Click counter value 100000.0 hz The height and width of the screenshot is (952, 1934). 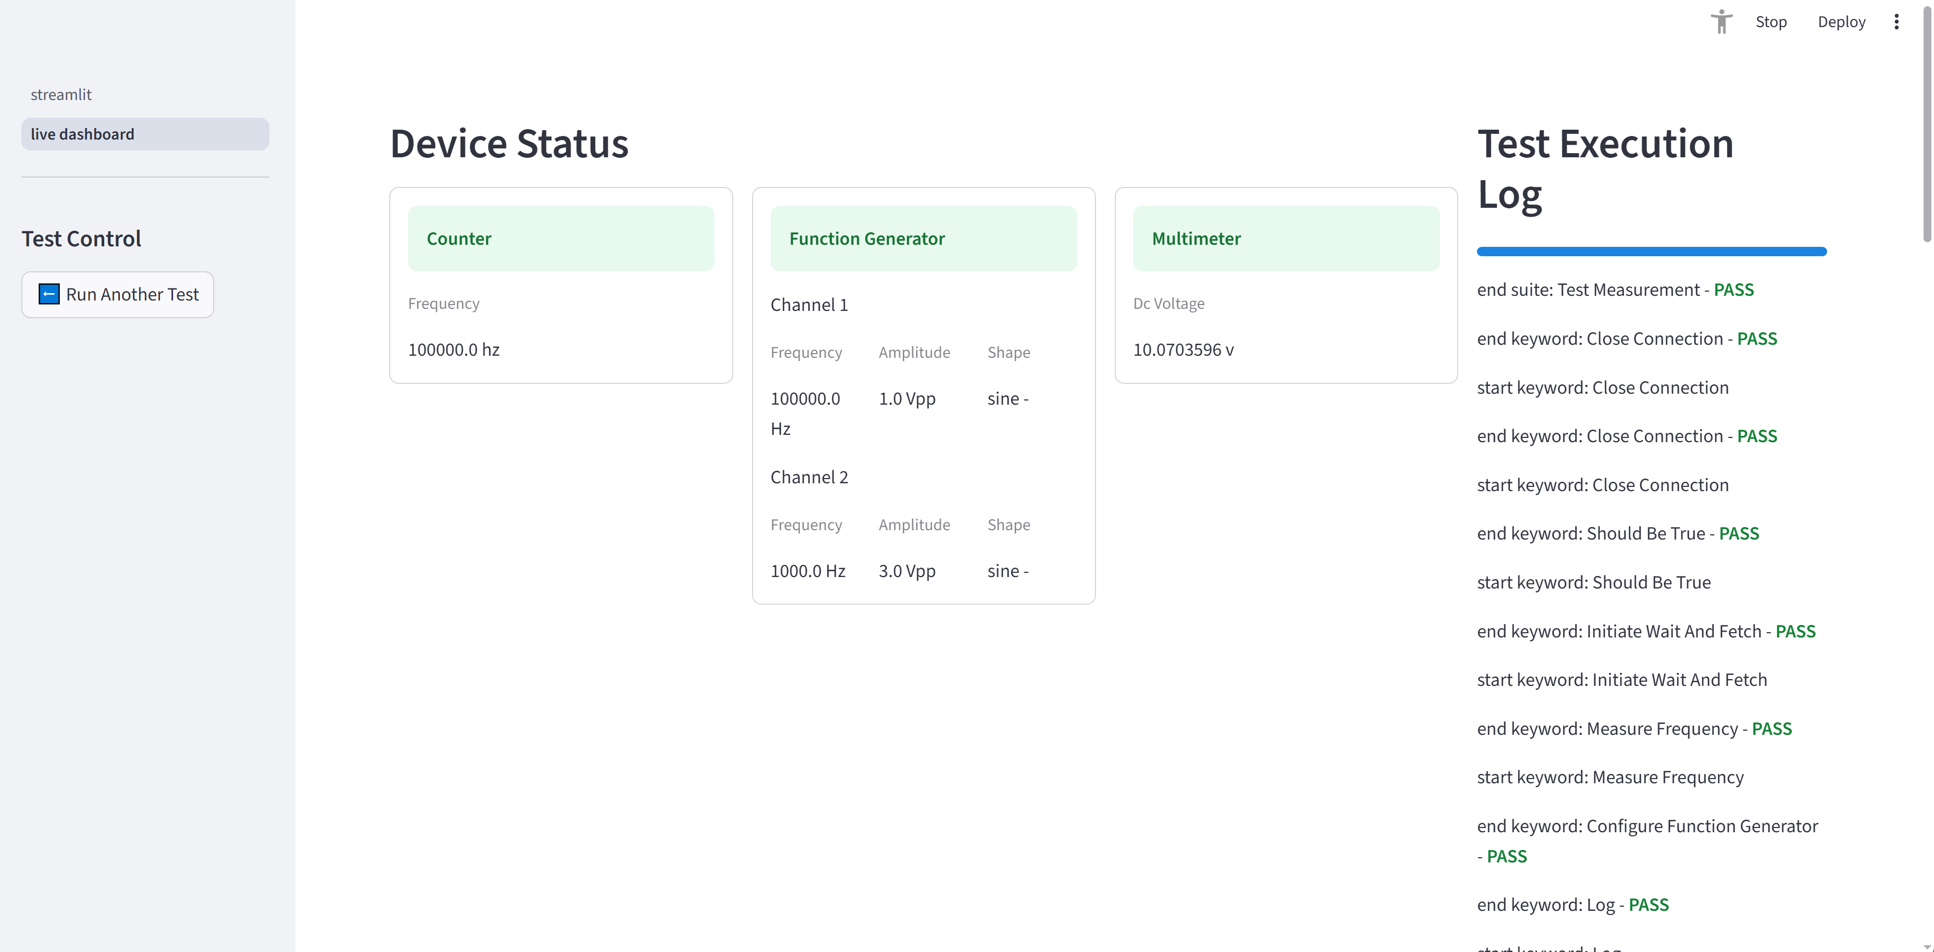(453, 349)
